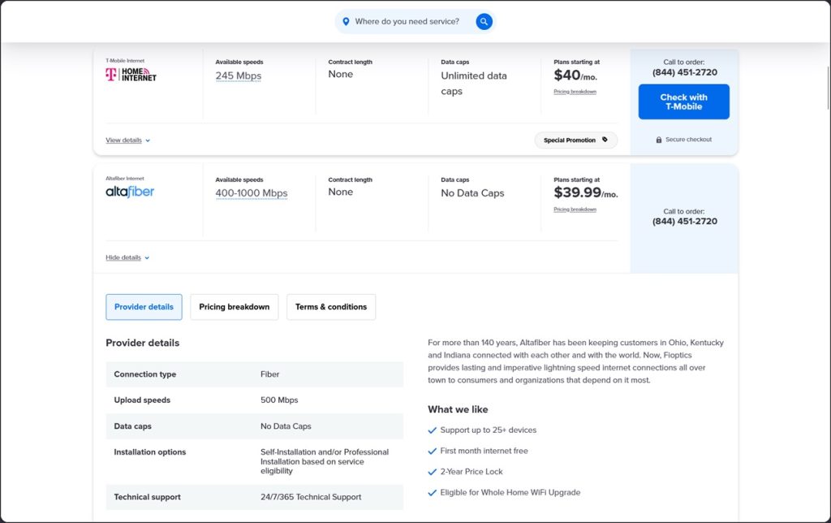Click the page vertical scrollbar

829,88
